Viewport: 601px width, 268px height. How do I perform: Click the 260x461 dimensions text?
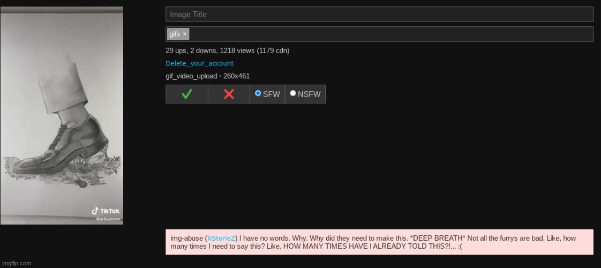[x=236, y=76]
